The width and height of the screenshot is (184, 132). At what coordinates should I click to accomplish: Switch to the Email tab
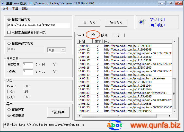coord(80,35)
